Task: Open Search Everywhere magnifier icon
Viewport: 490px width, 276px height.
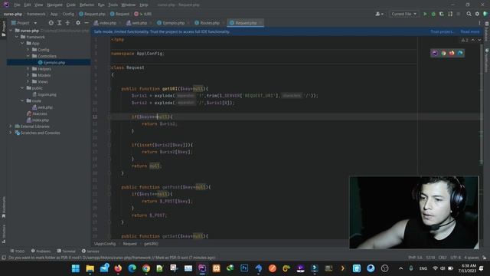Action: [x=469, y=14]
